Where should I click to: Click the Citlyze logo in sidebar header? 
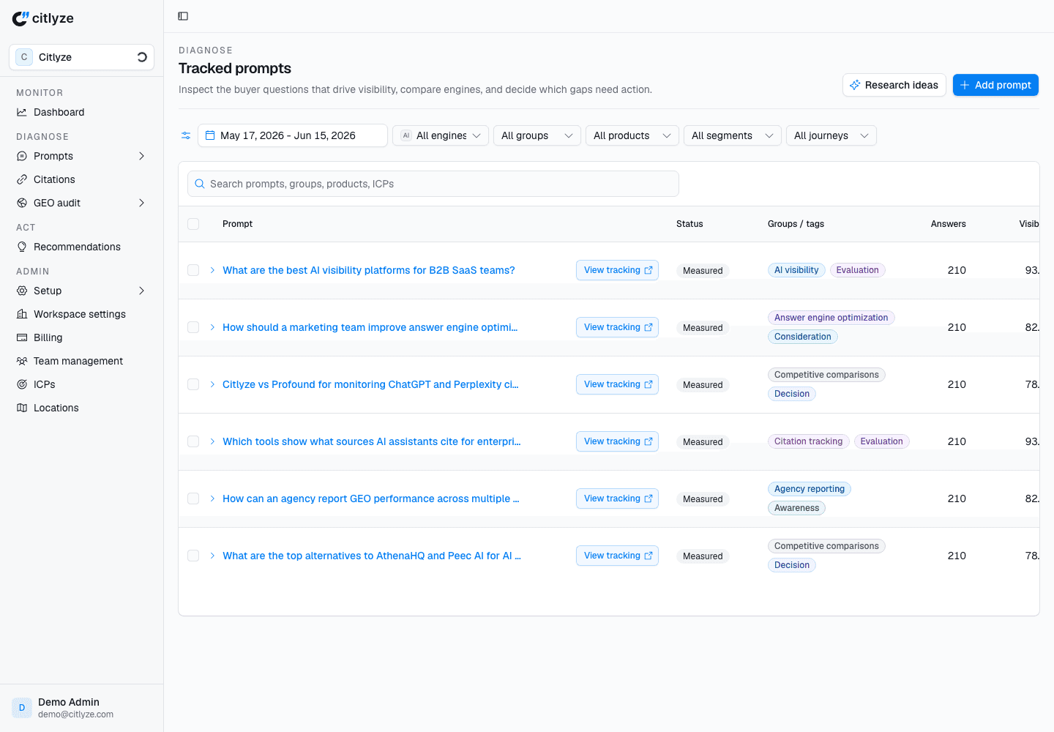click(43, 18)
